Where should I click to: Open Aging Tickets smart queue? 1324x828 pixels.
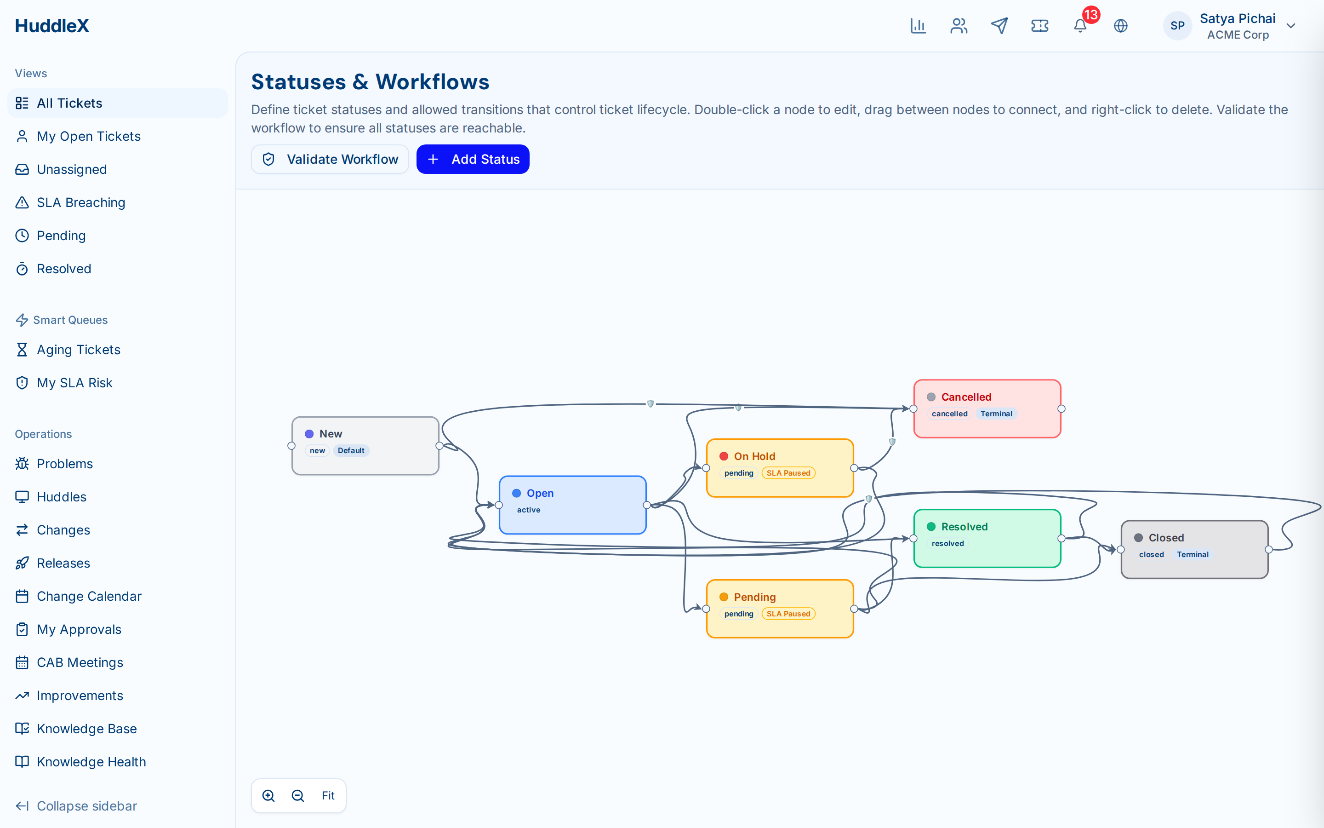[118, 350]
